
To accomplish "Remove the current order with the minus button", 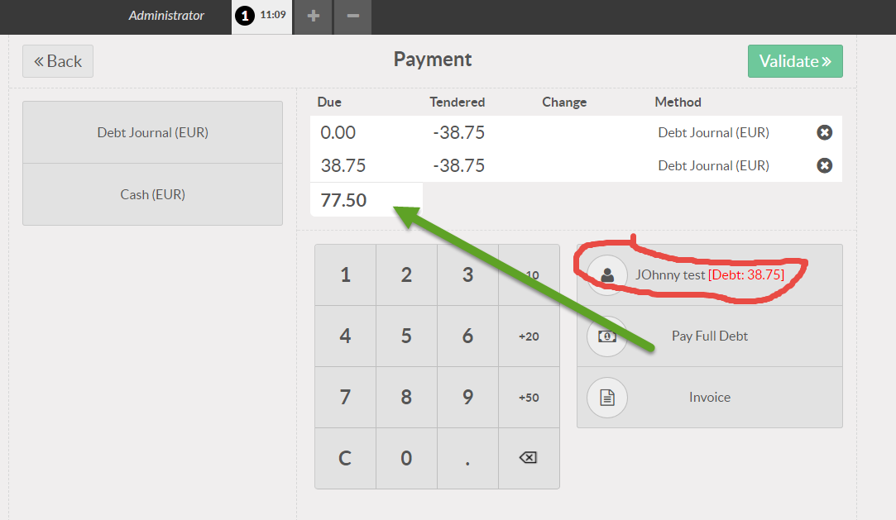I will tap(352, 17).
